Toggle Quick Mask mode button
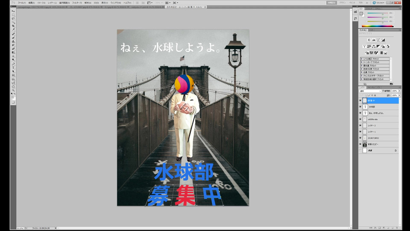Image resolution: width=410 pixels, height=231 pixels. tap(13, 102)
